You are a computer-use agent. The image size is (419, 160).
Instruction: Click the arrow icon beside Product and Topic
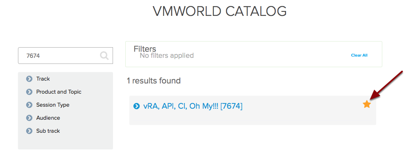click(x=29, y=92)
